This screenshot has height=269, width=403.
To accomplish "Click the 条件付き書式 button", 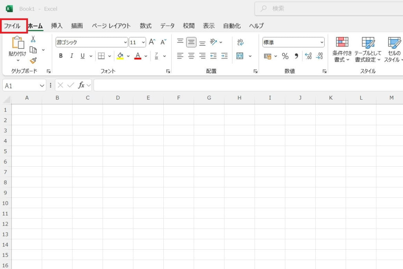I will coord(342,49).
